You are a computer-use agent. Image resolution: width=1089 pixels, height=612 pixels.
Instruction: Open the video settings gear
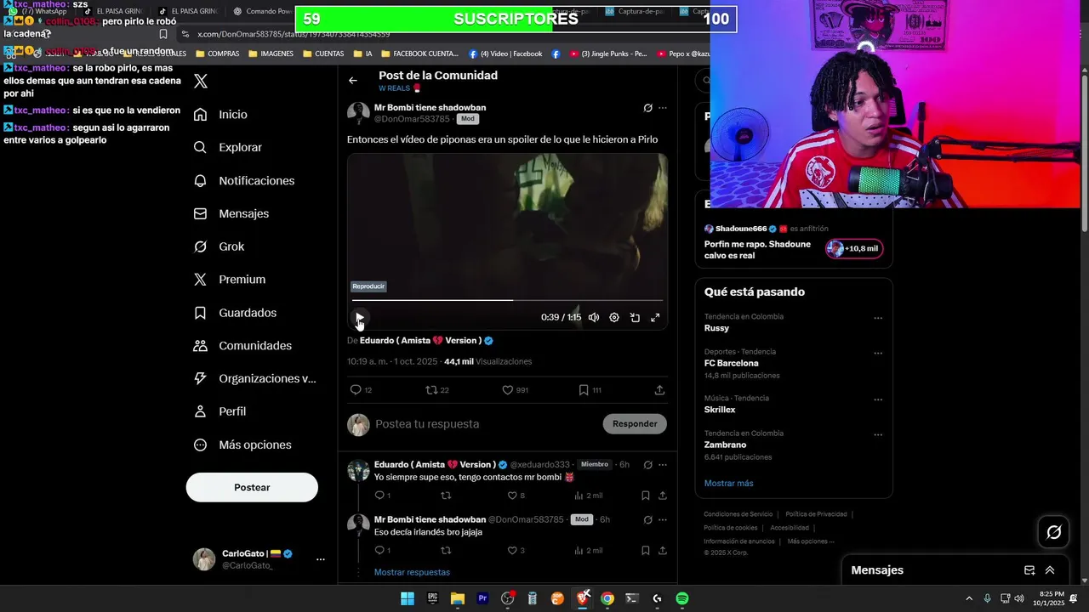[614, 317]
